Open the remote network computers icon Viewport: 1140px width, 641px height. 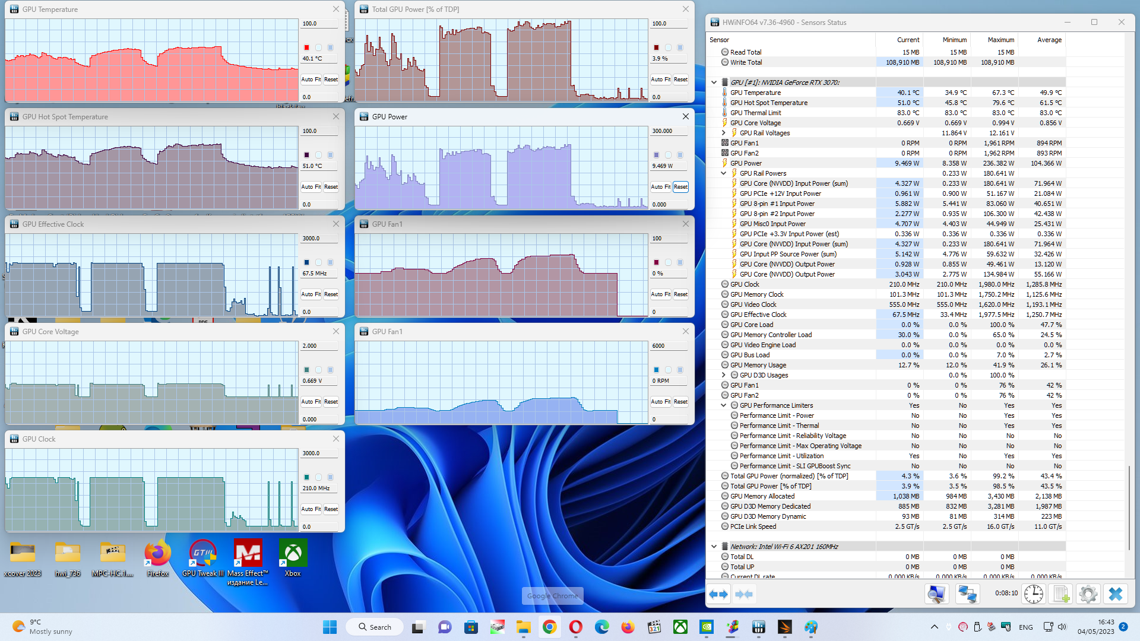pos(967,594)
